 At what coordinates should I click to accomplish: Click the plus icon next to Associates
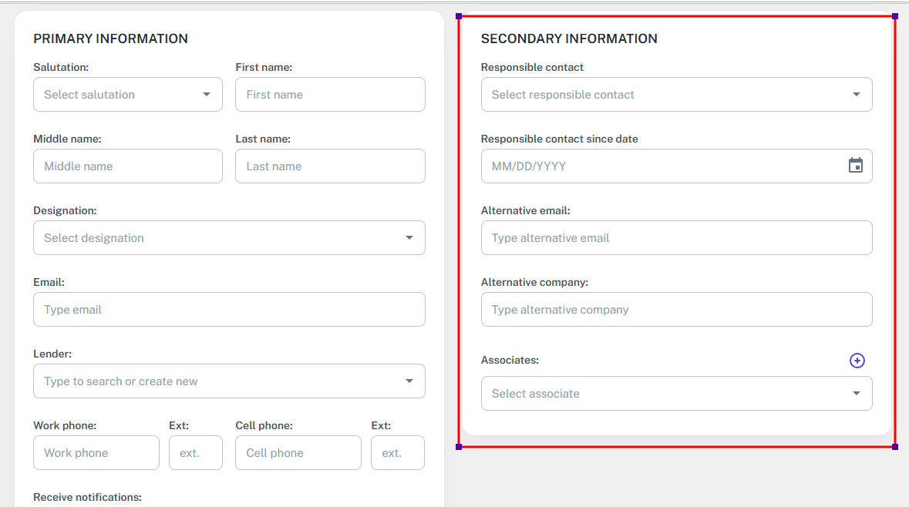[x=857, y=361]
